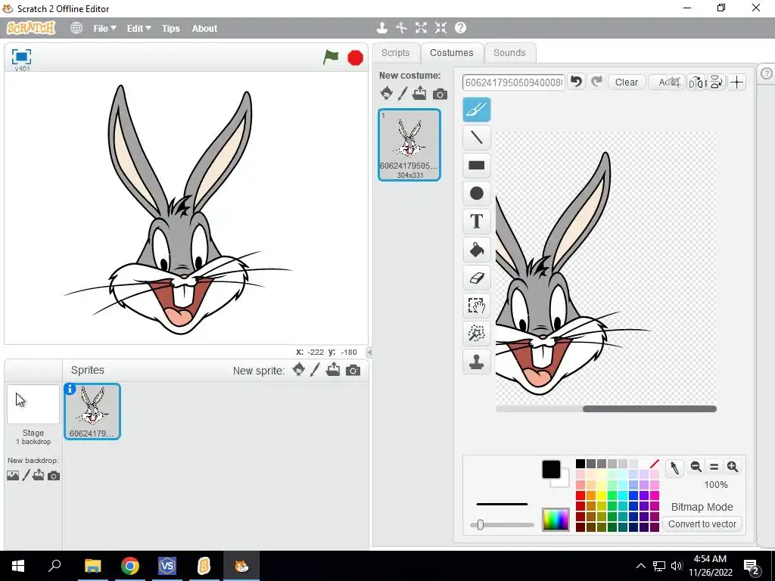Select the Fill with color bucket tool
Image resolution: width=775 pixels, height=581 pixels.
(477, 250)
